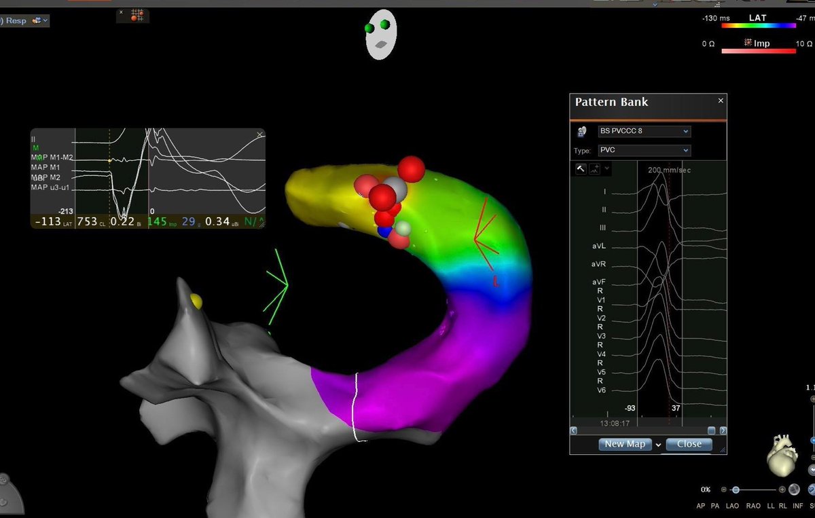815x518 pixels.
Task: Switch to LAO view
Action: pyautogui.click(x=733, y=506)
